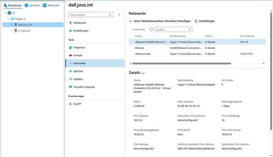Select the vEthernet (Intel(R) Ethernet C... row

tap(197, 42)
